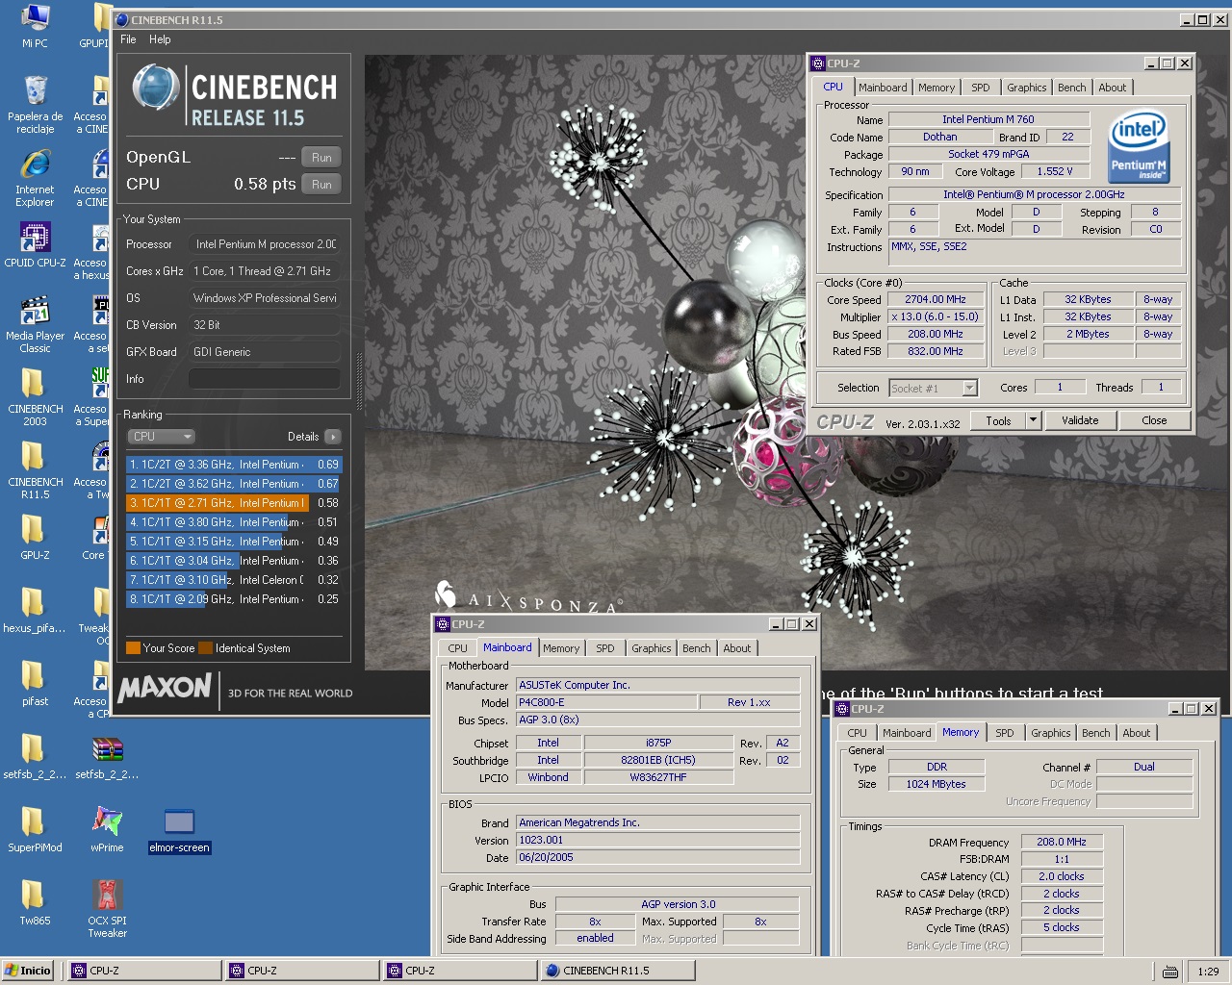Viewport: 1232px width, 985px height.
Task: Run the OpenGL benchmark
Action: click(321, 158)
